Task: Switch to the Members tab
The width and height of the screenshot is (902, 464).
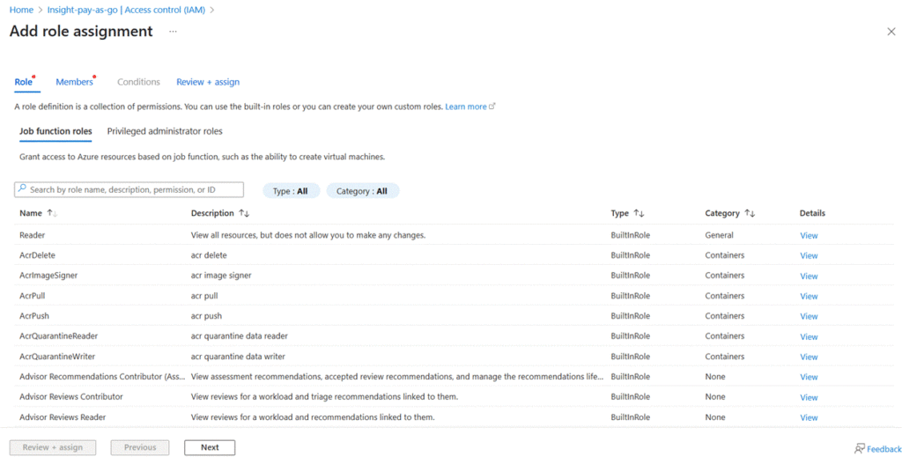Action: 74,82
